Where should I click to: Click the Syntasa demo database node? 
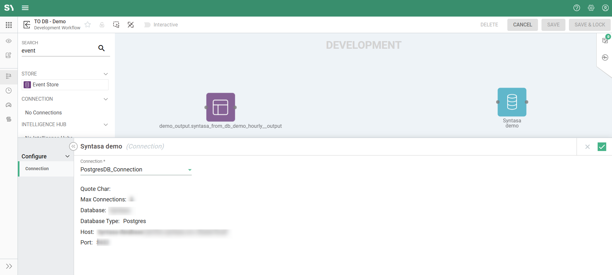pos(512,102)
